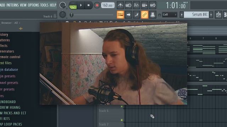Click the master pitch knob
The width and height of the screenshot is (227, 127).
[x=62, y=14]
